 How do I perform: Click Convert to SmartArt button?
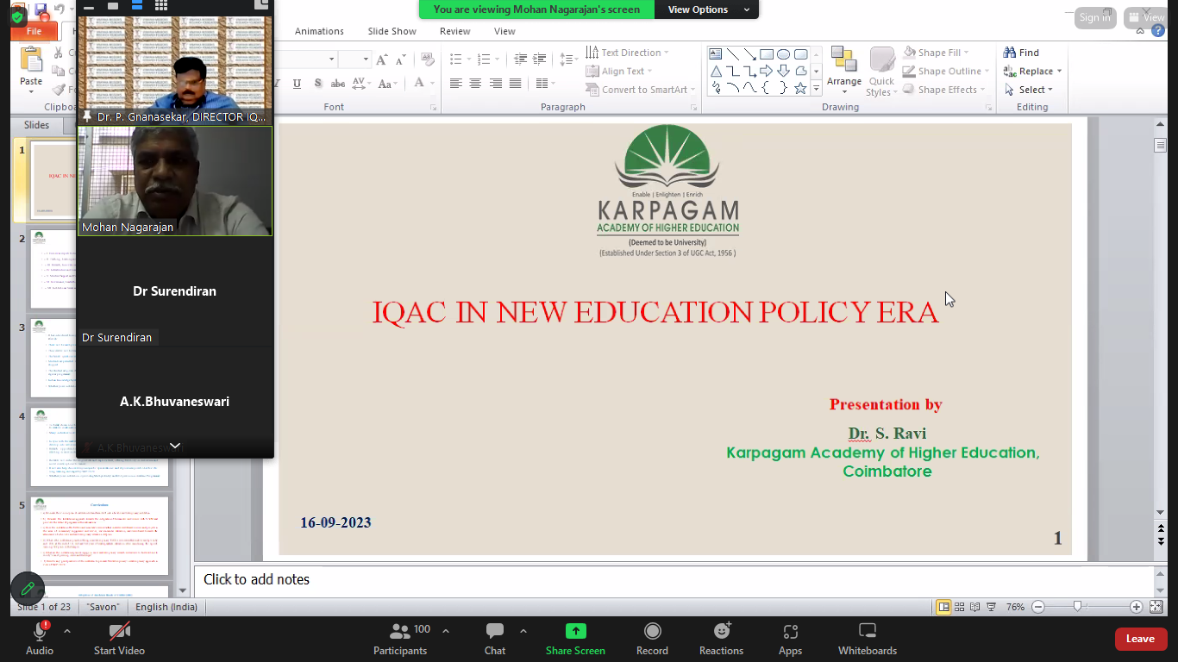pos(641,90)
